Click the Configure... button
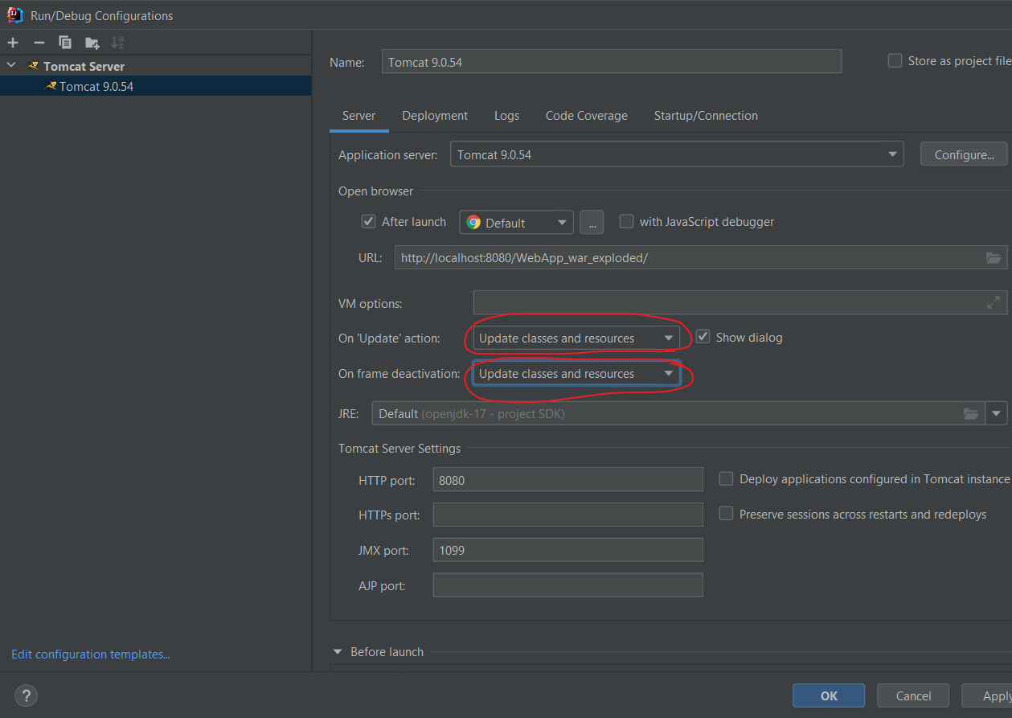The image size is (1012, 718). (963, 154)
